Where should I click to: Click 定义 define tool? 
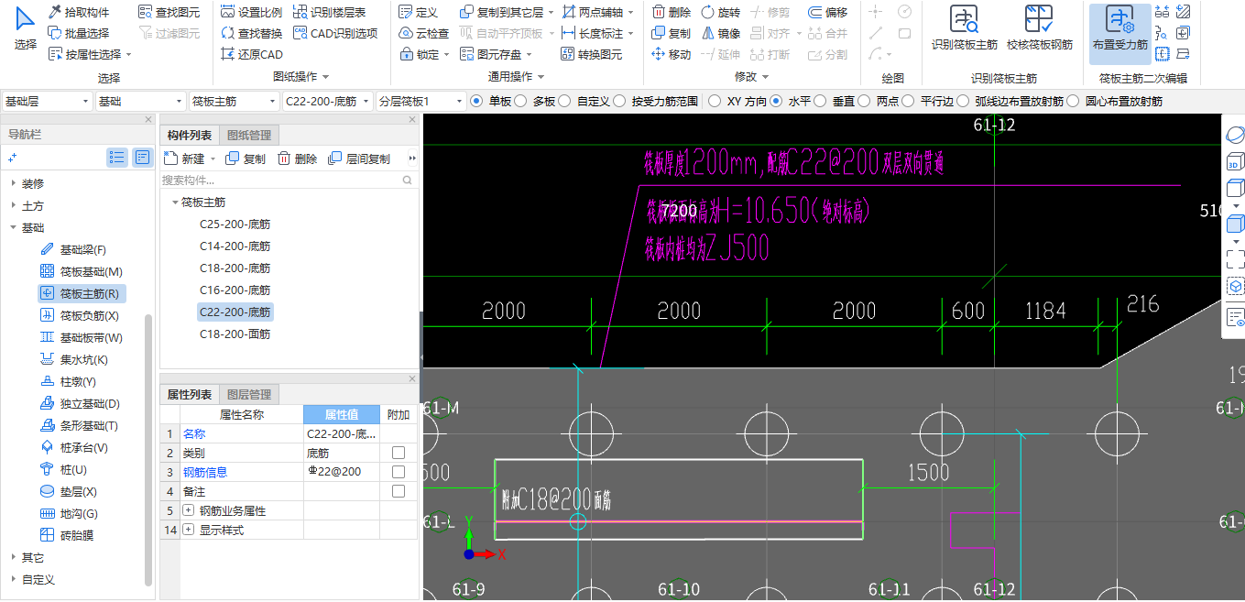(419, 12)
